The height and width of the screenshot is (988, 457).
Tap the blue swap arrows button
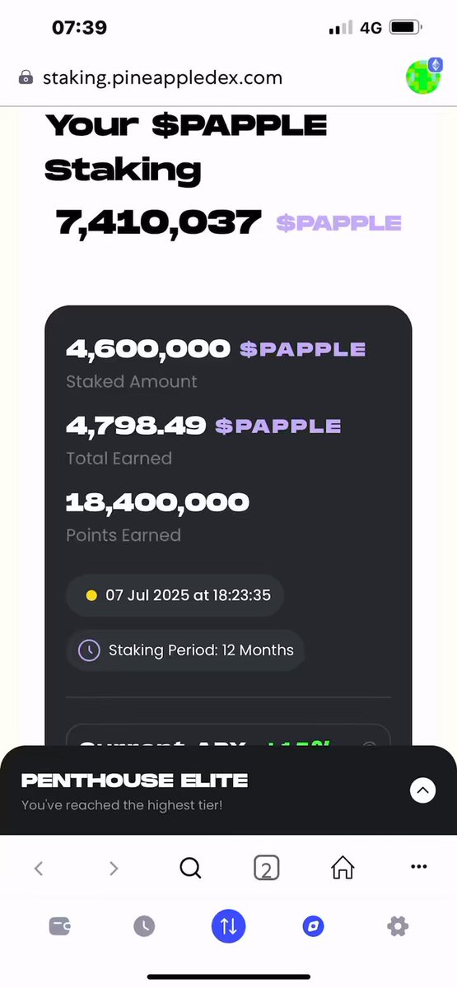[229, 926]
